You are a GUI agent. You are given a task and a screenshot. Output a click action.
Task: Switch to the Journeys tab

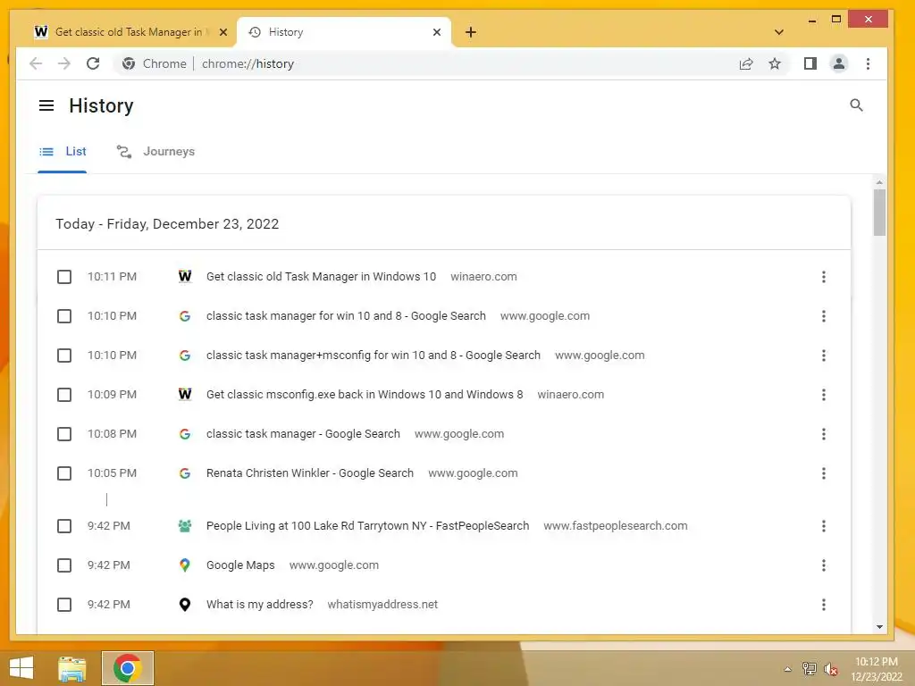[x=155, y=152]
